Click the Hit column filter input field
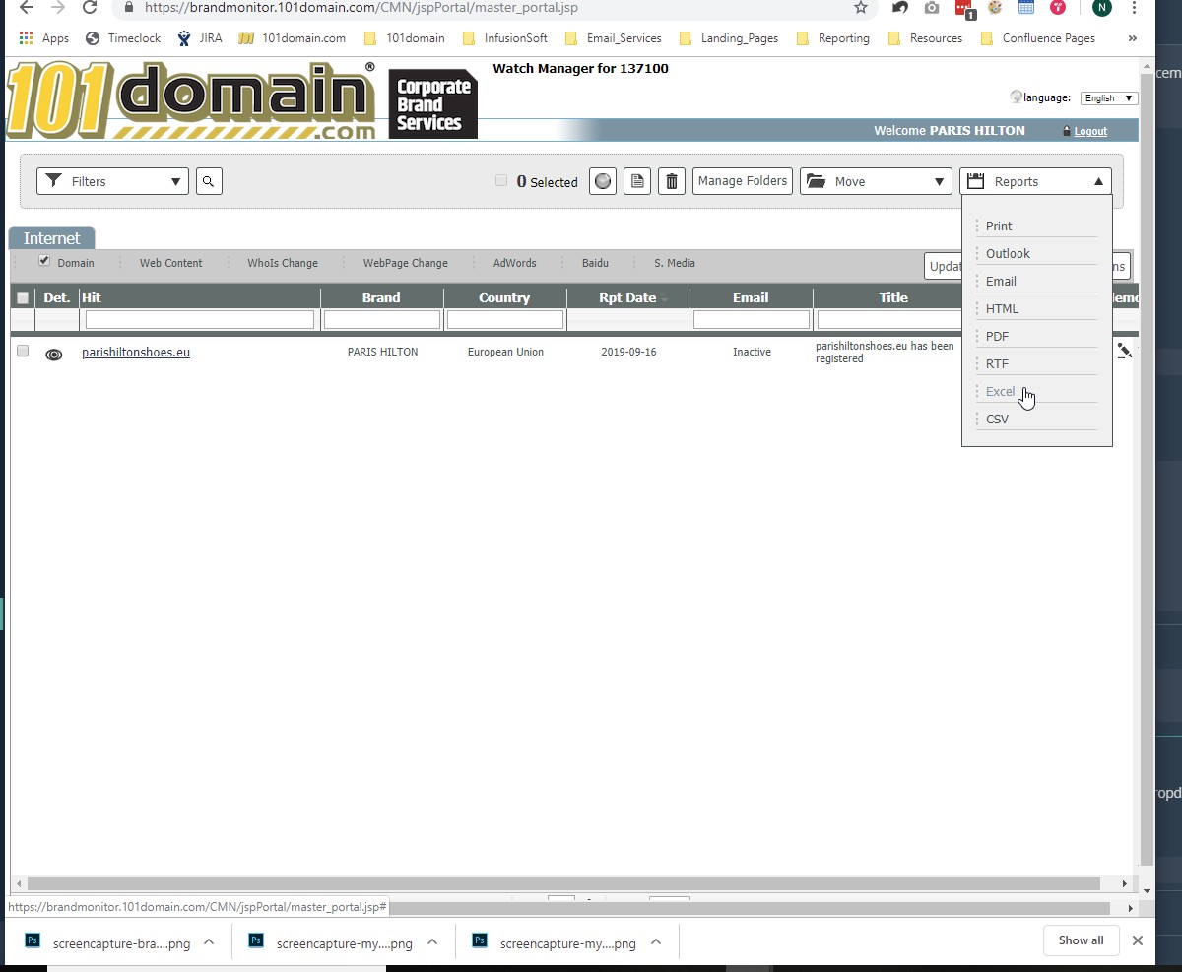The image size is (1182, 972). pos(200,320)
